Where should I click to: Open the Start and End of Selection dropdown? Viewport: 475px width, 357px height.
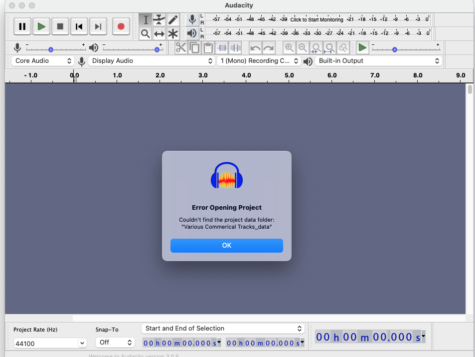[223, 329]
